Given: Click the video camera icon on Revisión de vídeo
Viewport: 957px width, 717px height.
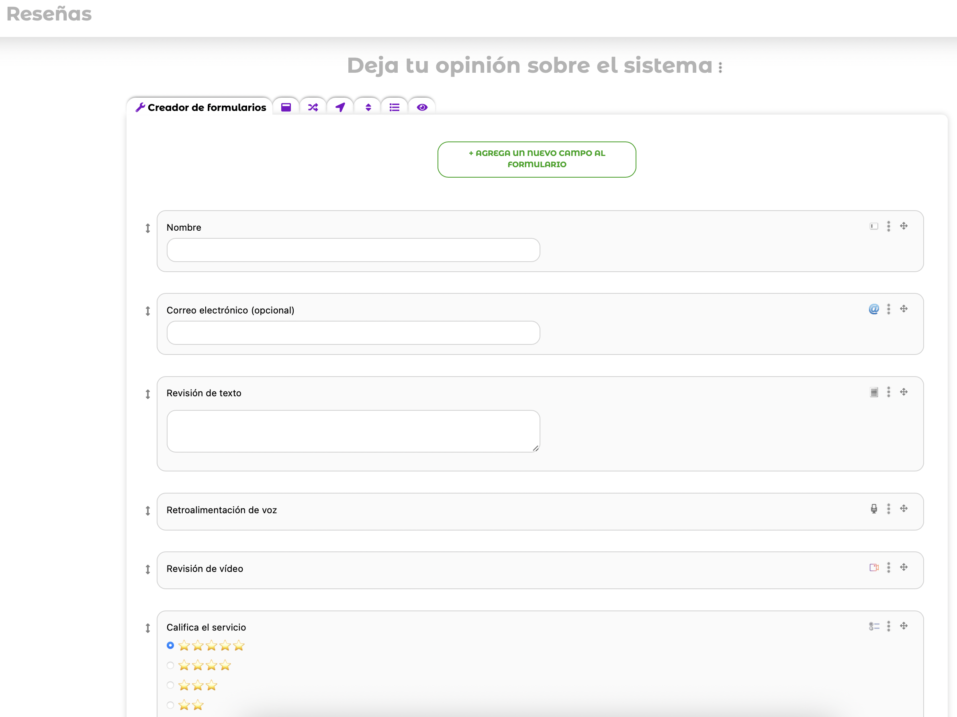Looking at the screenshot, I should [873, 567].
